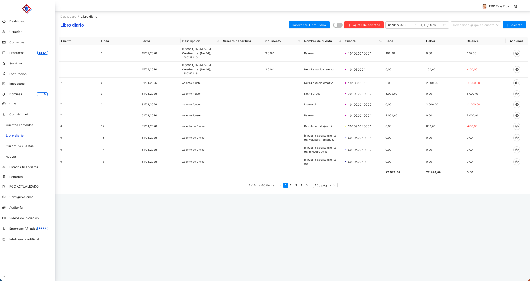Click the EasyPlus logo
This screenshot has width=530, height=281.
point(27,9)
